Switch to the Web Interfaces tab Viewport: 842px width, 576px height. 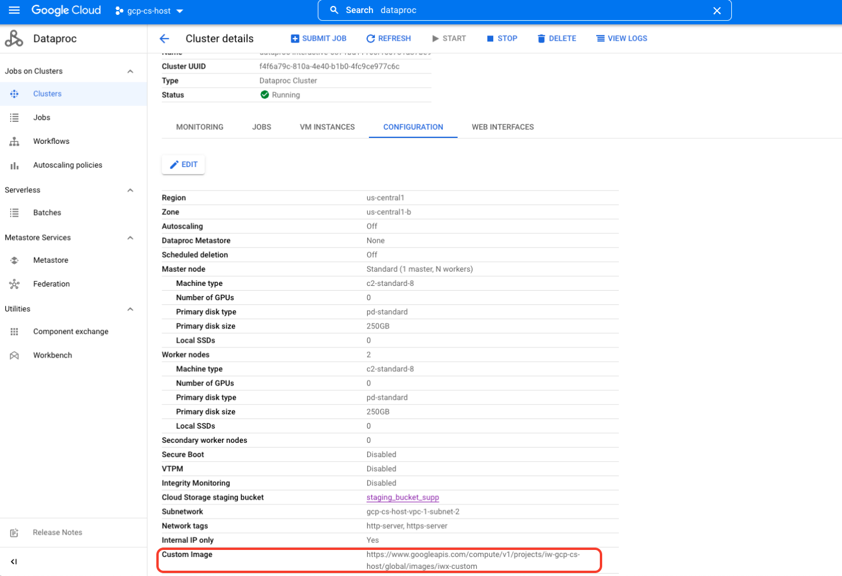(x=503, y=127)
